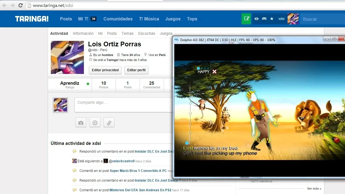Click the calendar icon beside 'Tiene 24 años'
The width and height of the screenshot is (345, 194).
tap(118, 55)
